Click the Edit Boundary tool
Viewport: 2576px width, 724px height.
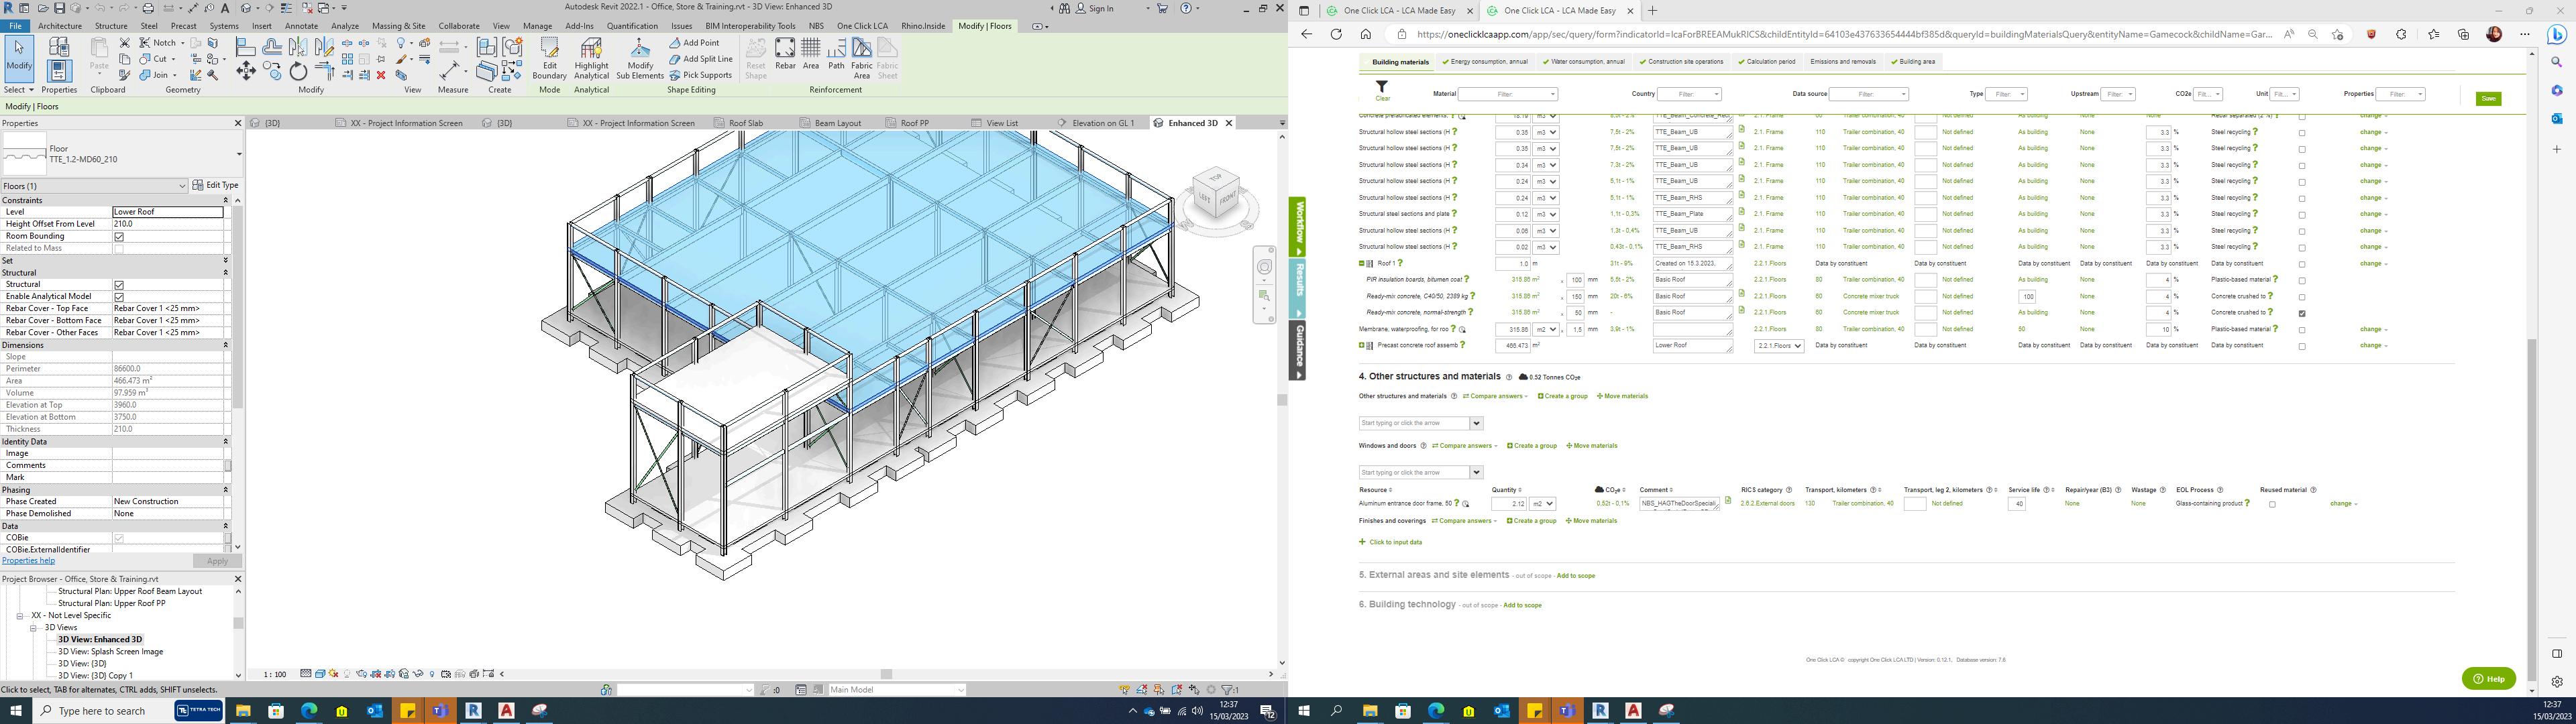coord(549,57)
